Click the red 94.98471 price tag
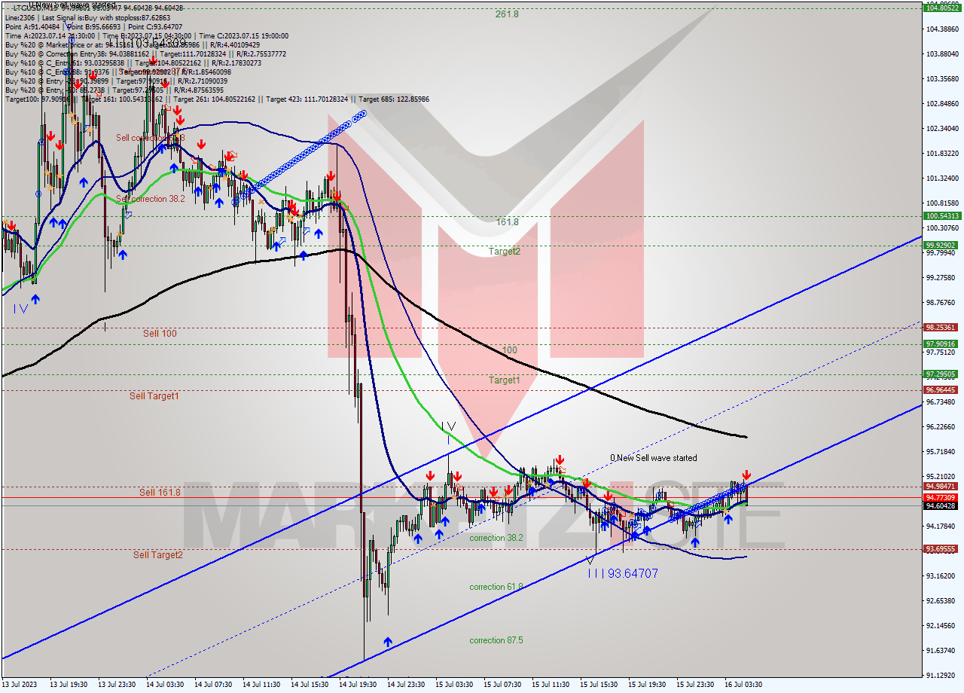This screenshot has height=693, width=964. [x=941, y=487]
